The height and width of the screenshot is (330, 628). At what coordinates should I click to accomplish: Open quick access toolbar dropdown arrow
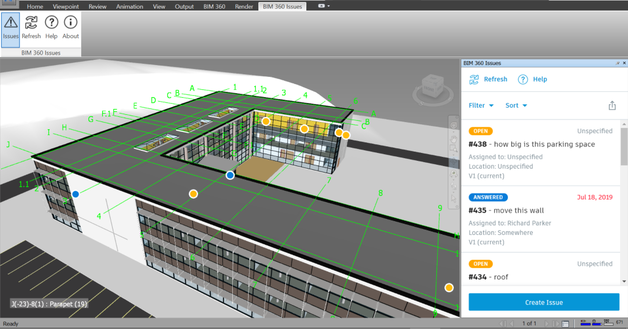[x=329, y=6]
